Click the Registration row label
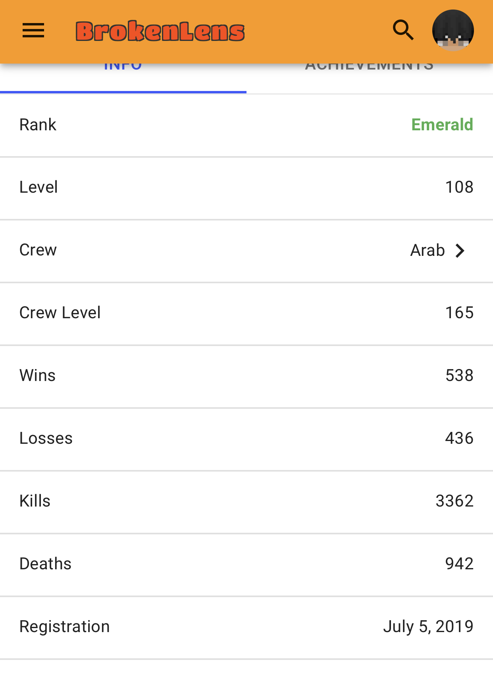493x673 pixels. click(65, 627)
